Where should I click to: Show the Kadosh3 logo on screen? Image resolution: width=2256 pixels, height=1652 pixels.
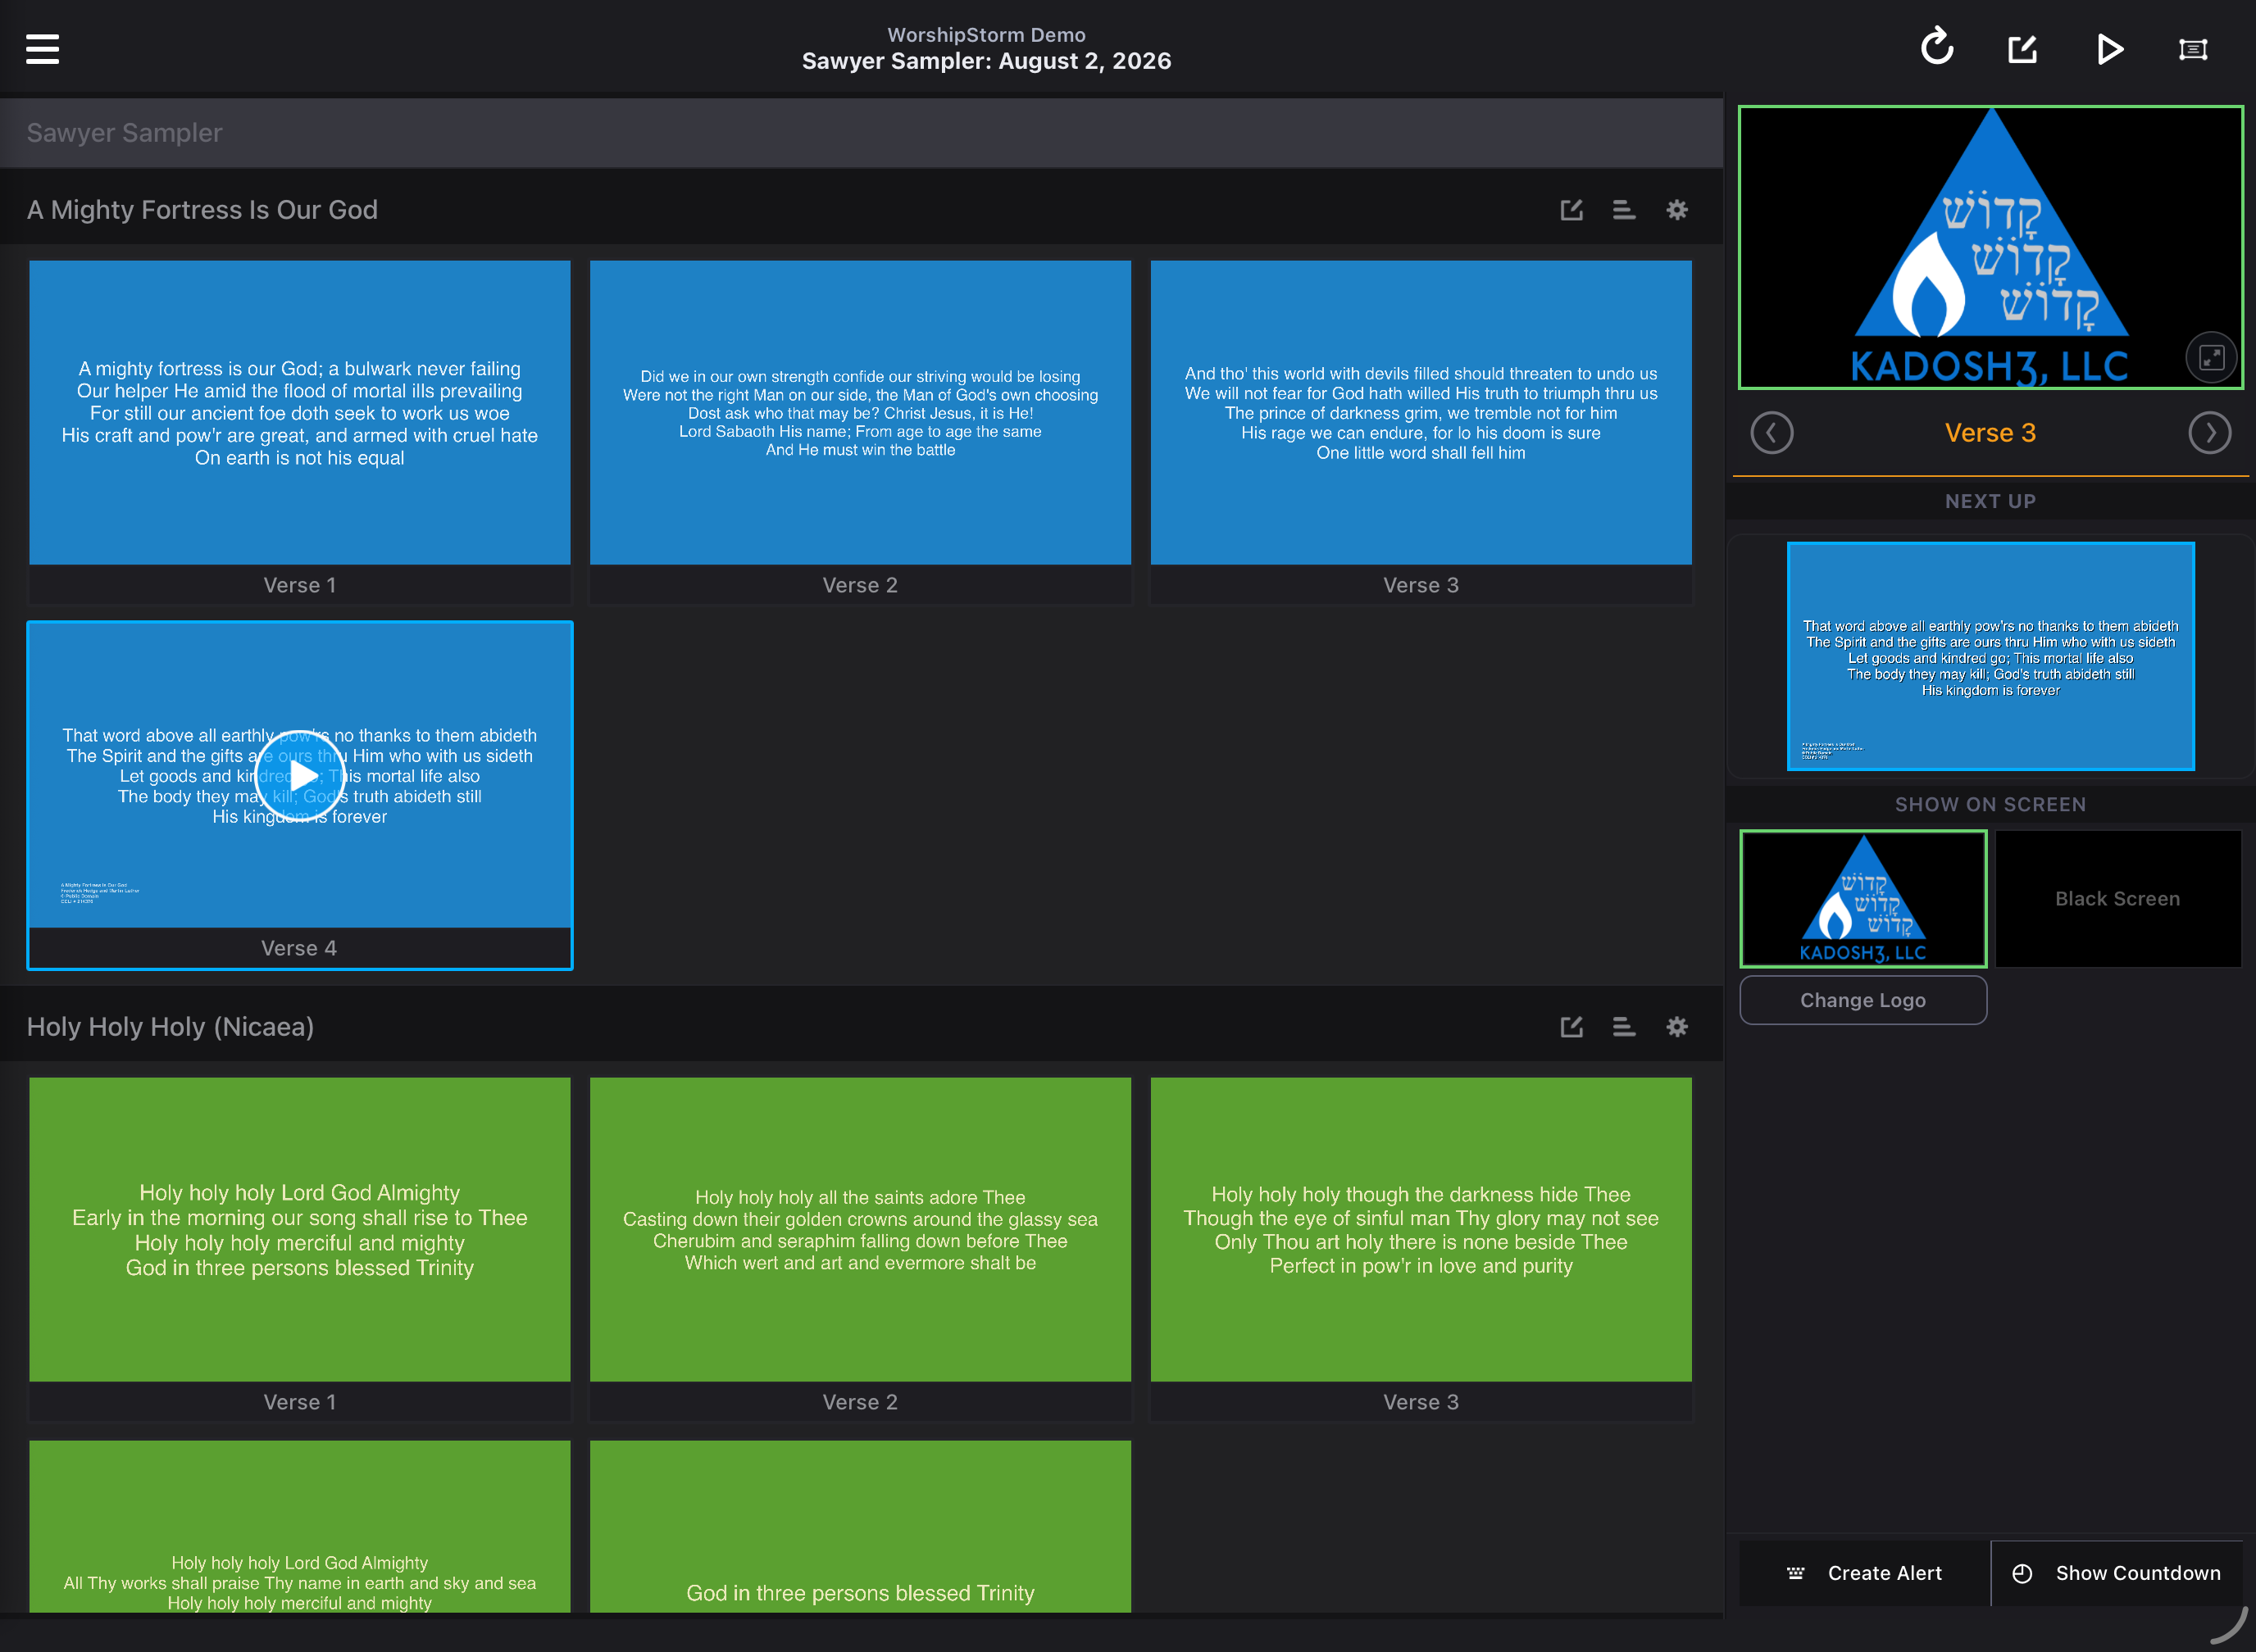click(1863, 898)
